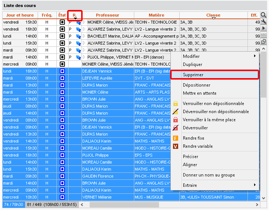Open the Extraire submenu arrow

255,185
